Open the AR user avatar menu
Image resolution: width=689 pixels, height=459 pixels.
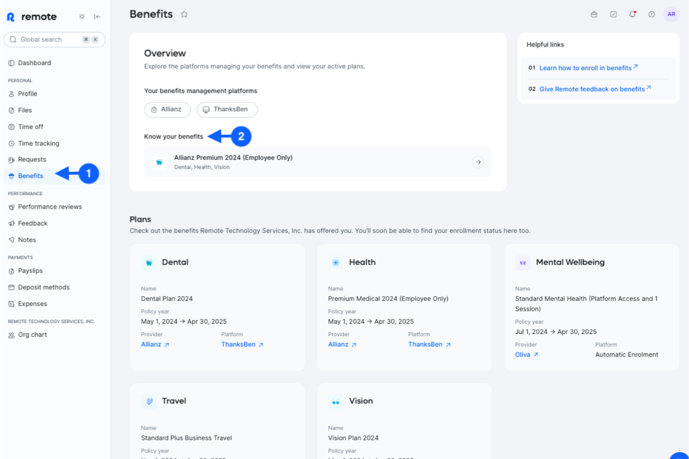[x=671, y=14]
